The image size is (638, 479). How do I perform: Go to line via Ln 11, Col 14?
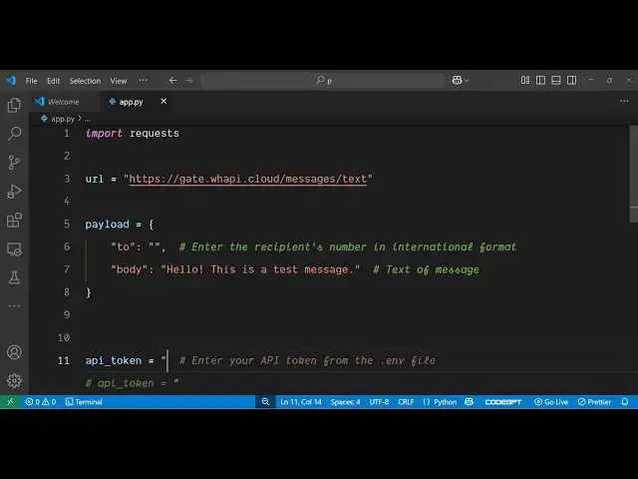click(x=301, y=402)
